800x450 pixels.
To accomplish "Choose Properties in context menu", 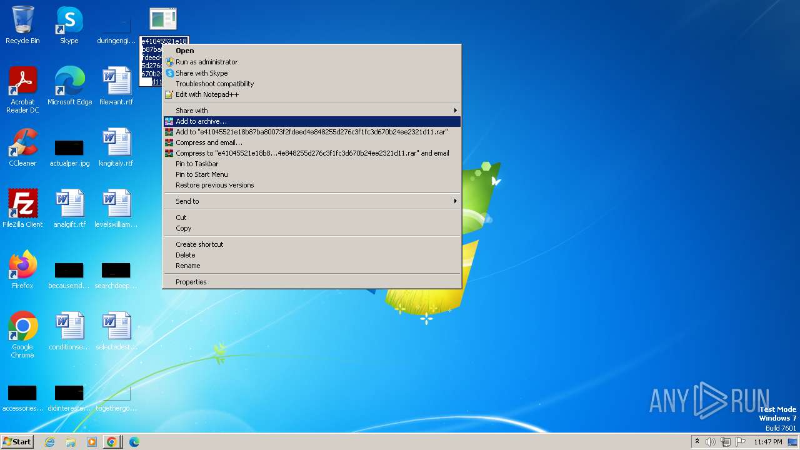I will (312, 282).
